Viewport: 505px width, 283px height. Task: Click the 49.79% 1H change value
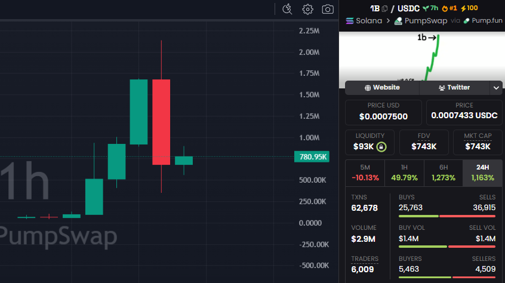click(404, 178)
